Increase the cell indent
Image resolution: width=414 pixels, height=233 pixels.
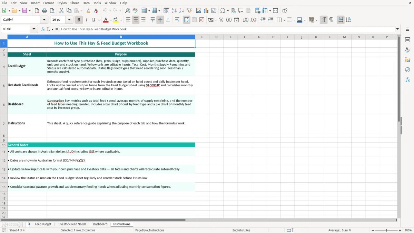click(263, 20)
